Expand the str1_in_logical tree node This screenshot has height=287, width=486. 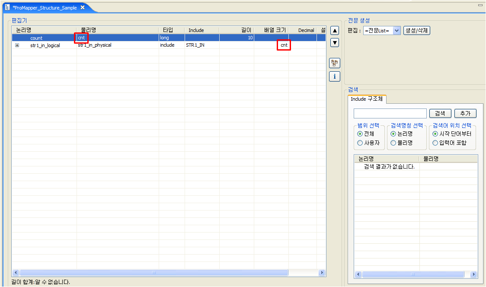click(17, 45)
